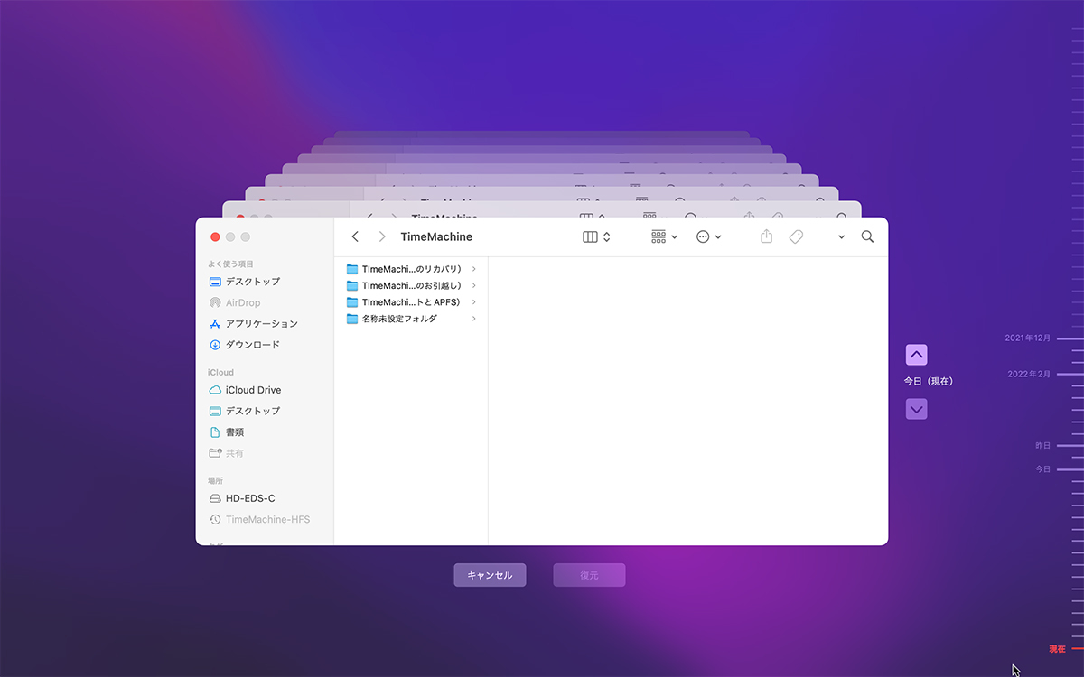Click the search magnifier icon
Viewport: 1084px width, 677px height.
[867, 236]
